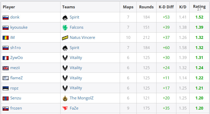Sort table by Rating column header
The height and width of the screenshot is (114, 210).
[199, 7]
